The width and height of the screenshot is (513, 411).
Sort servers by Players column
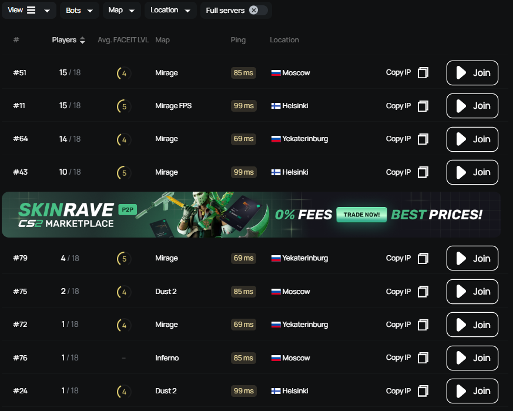pos(69,40)
